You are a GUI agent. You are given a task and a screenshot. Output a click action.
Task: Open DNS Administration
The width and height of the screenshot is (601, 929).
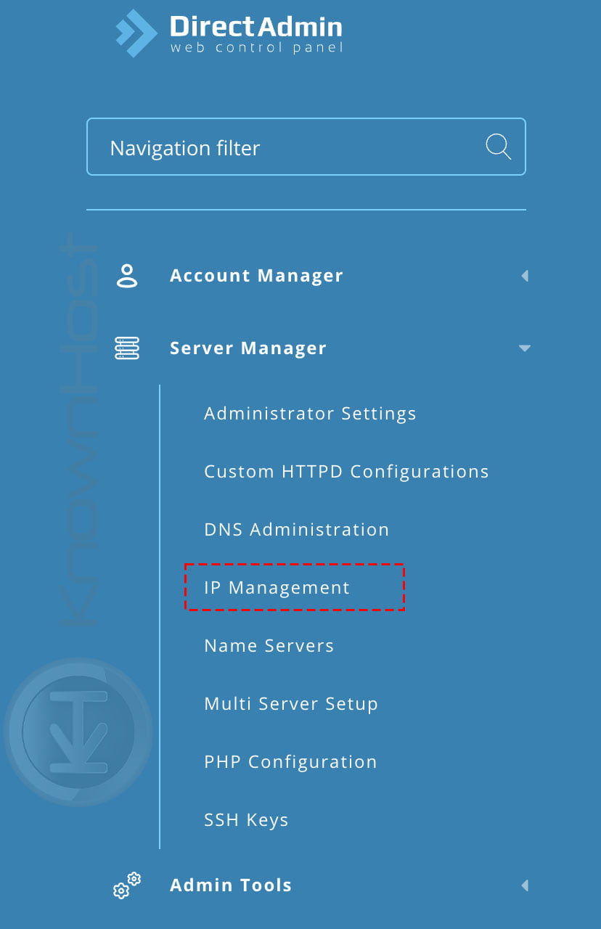pos(296,529)
